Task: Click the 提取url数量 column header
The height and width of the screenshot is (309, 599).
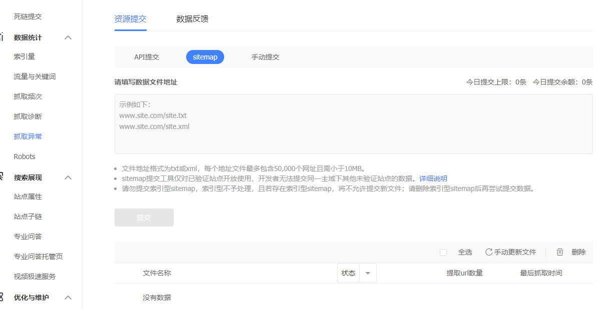Action: point(464,273)
